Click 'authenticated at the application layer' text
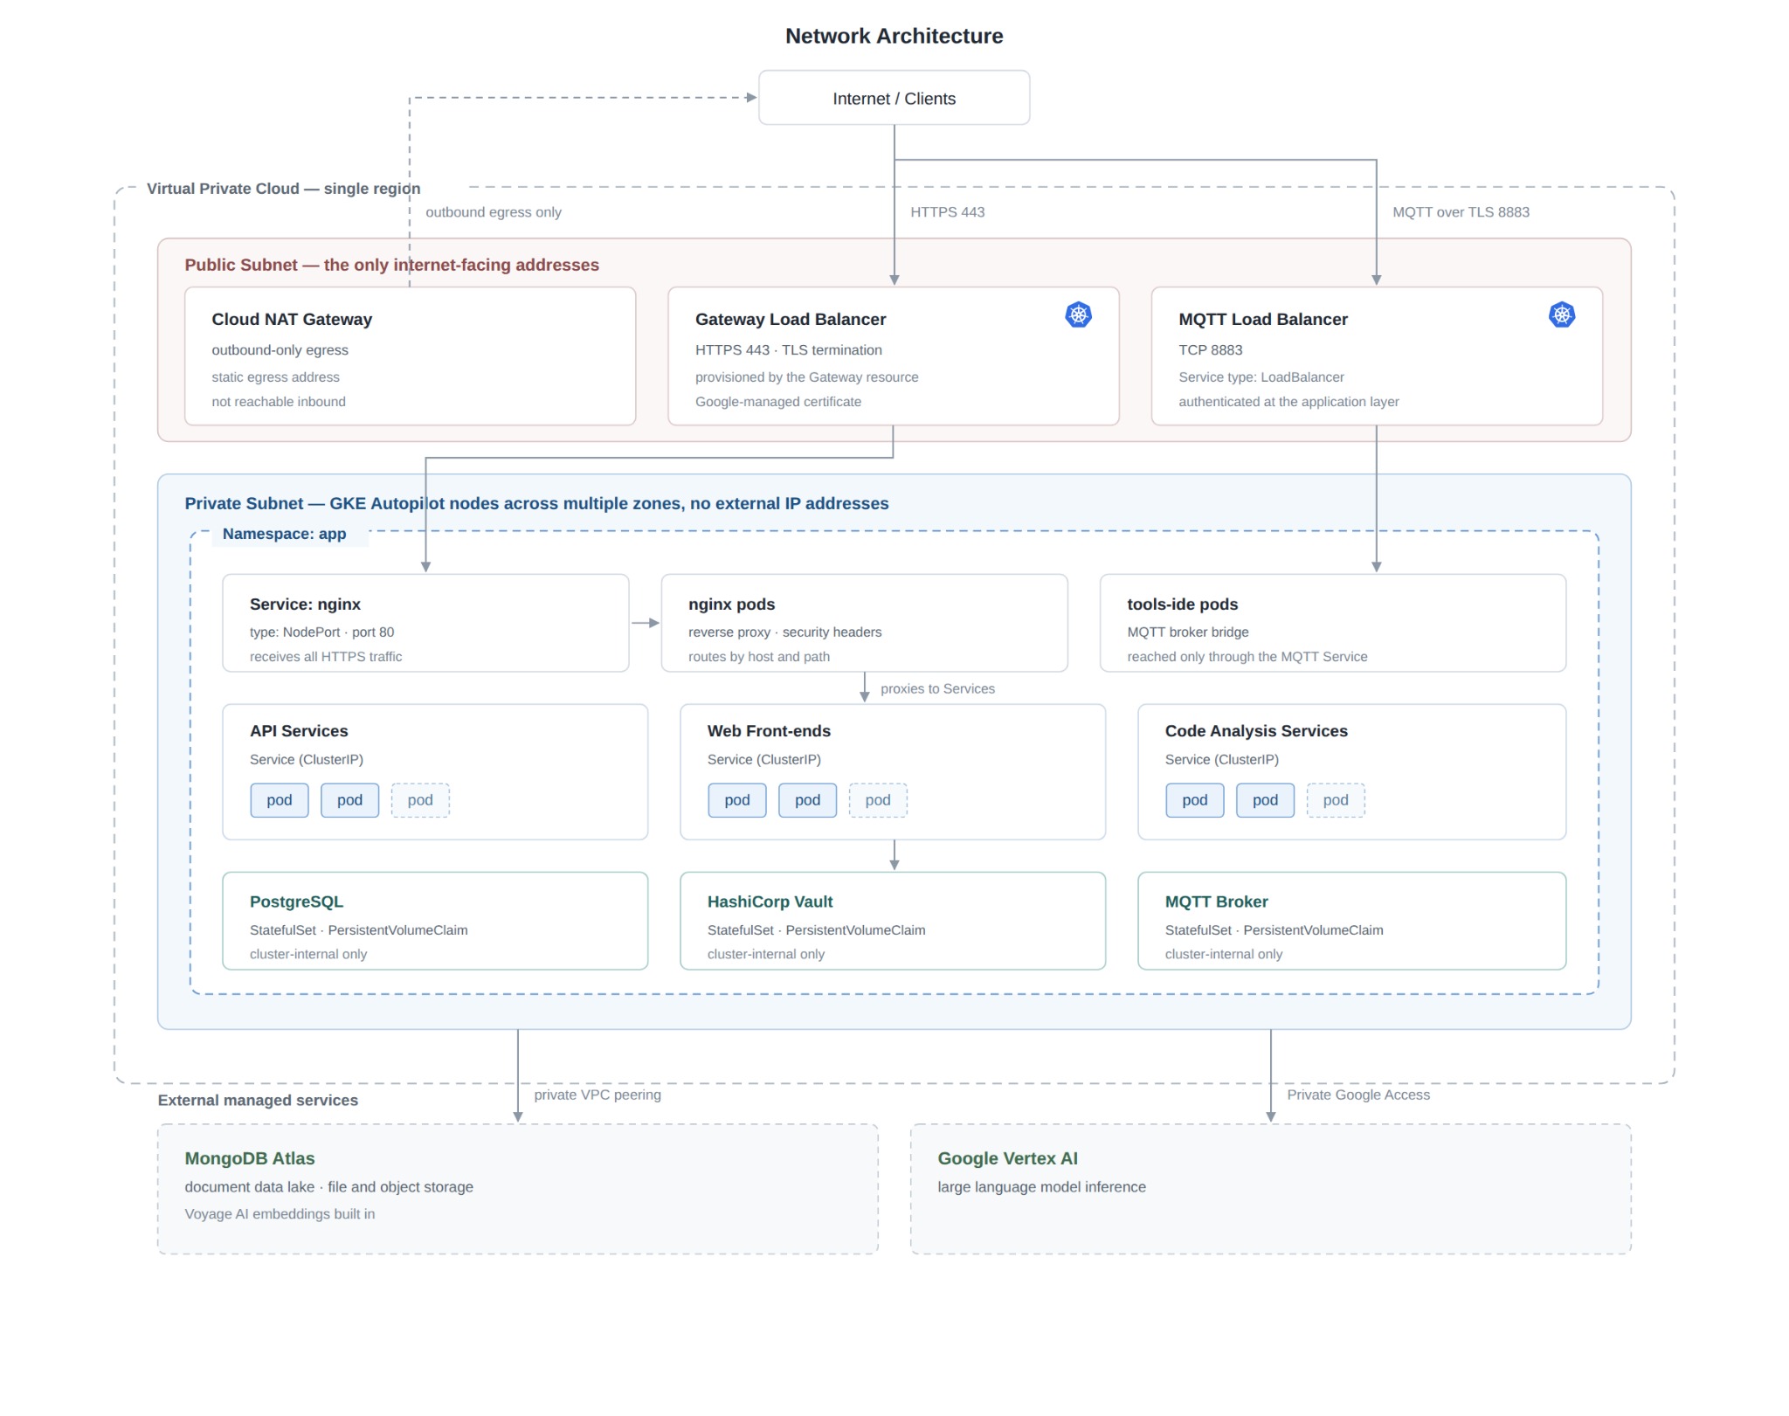The height and width of the screenshot is (1416, 1789). coord(1288,402)
